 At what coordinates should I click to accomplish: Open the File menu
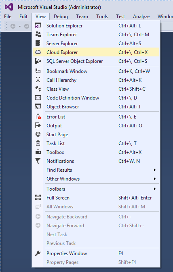tap(8, 17)
